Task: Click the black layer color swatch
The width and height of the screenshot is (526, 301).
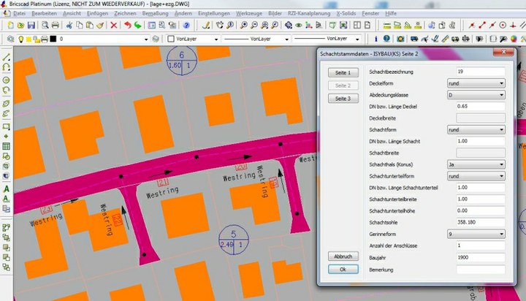Action: tap(54, 39)
